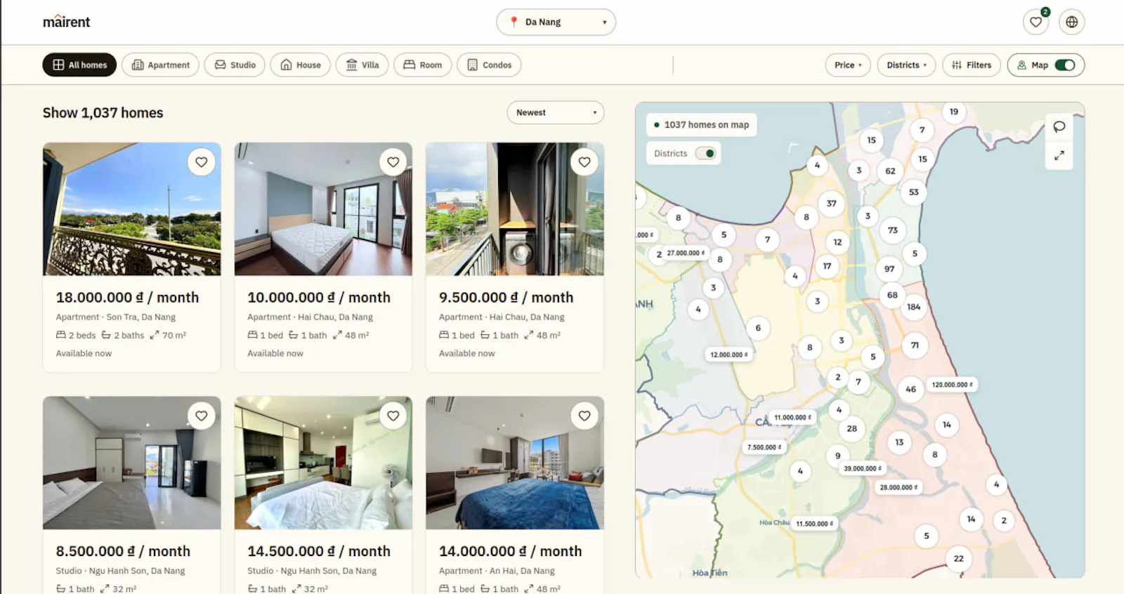Image resolution: width=1124 pixels, height=594 pixels.
Task: Click the mairent logo
Action: click(67, 22)
